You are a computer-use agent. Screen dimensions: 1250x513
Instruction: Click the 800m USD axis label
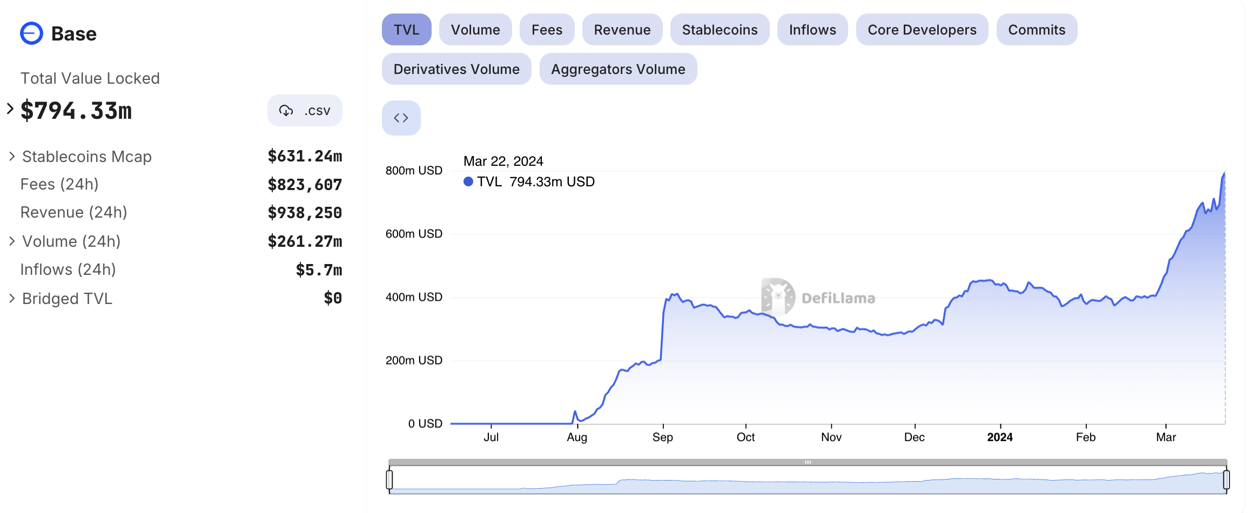414,171
